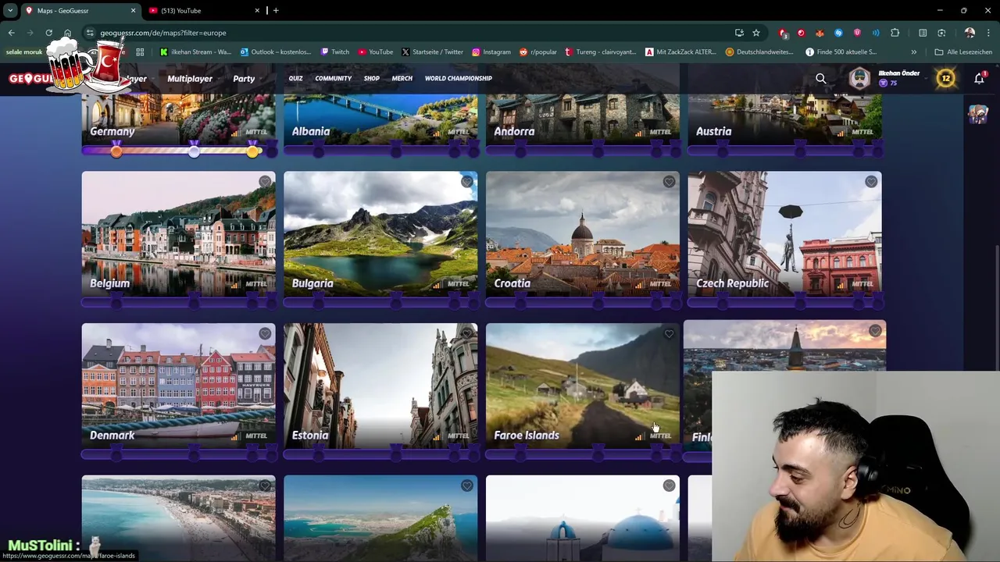This screenshot has height=562, width=1000.
Task: Click the orange marker on Germany progress bar
Action: tap(116, 151)
